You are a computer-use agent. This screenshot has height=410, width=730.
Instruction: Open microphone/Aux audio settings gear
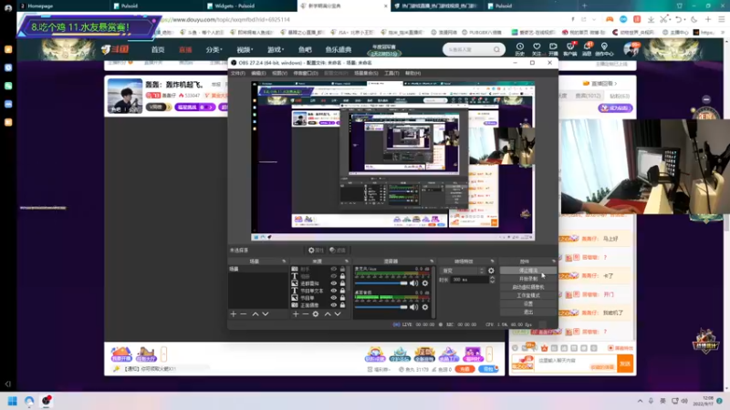coord(425,283)
